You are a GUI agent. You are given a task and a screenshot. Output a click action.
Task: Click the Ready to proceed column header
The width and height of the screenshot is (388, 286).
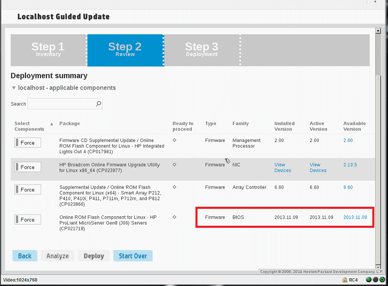[x=183, y=126]
